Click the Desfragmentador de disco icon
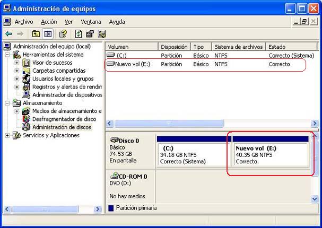This screenshot has width=322, height=228. 26,119
